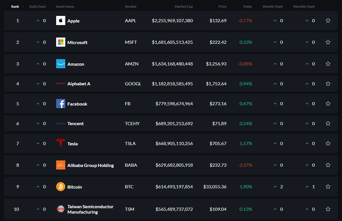Sort by Symbol column header
Image resolution: width=342 pixels, height=221 pixels.
pos(131,7)
